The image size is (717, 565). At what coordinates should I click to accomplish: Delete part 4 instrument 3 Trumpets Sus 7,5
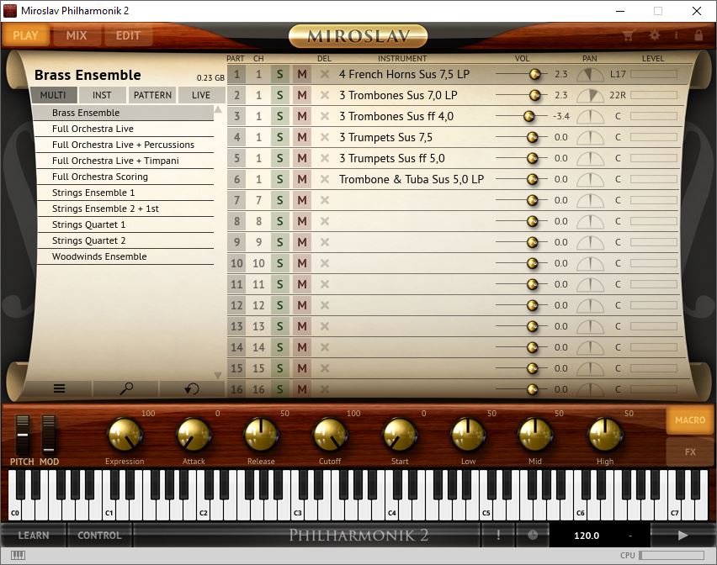(x=325, y=137)
